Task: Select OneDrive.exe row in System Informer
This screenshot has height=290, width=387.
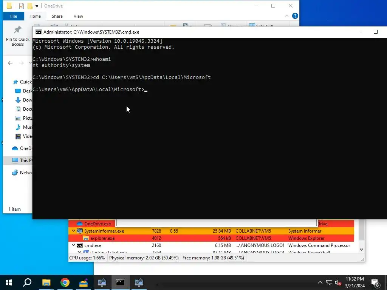Action: tap(98, 224)
